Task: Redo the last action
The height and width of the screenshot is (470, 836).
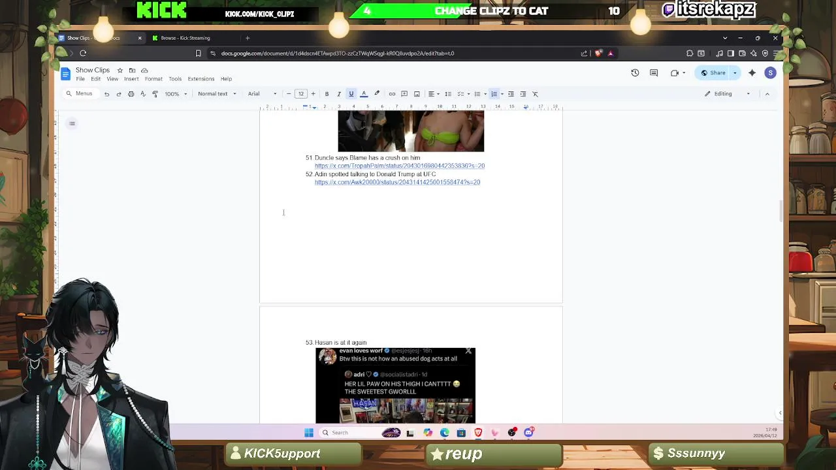Action: tap(118, 94)
